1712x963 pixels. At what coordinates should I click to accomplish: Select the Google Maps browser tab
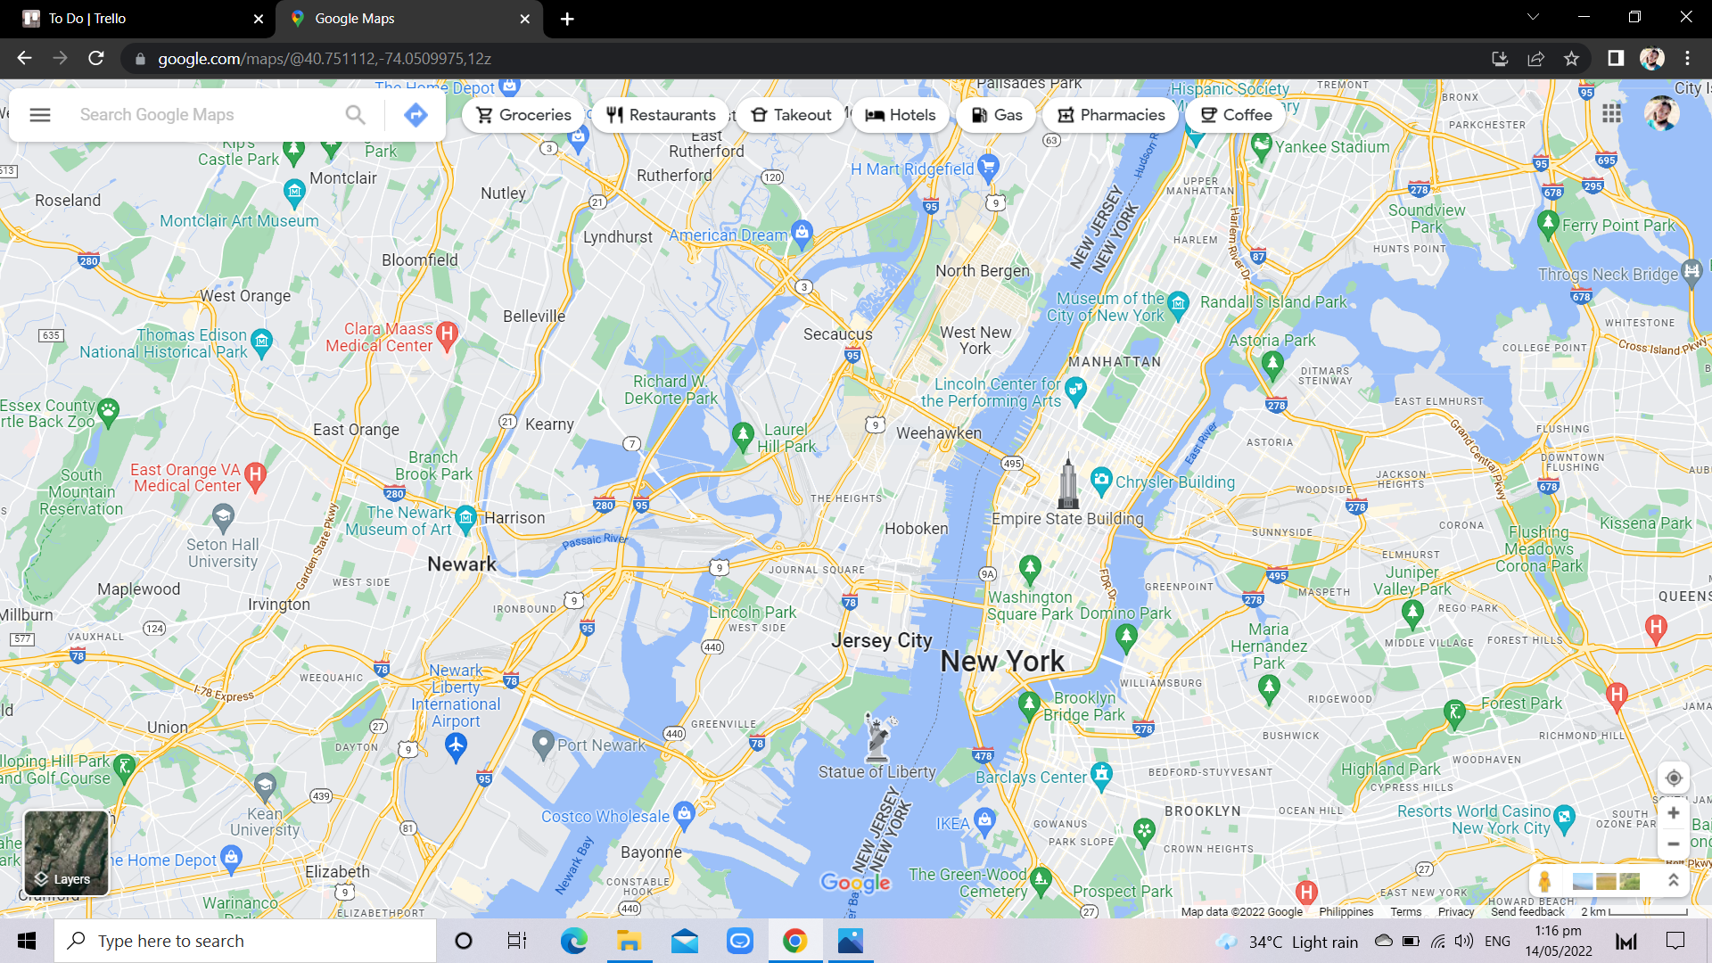pos(409,19)
